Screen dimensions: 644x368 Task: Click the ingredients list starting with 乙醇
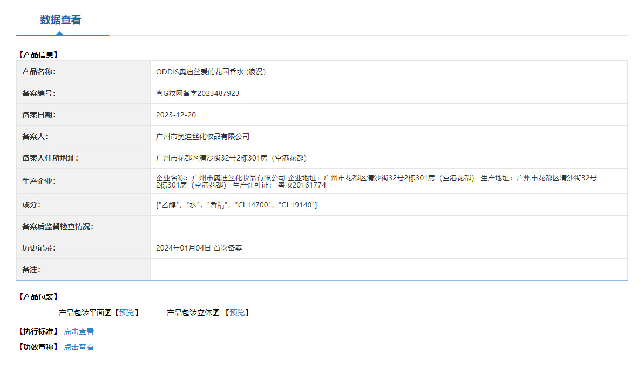[236, 205]
